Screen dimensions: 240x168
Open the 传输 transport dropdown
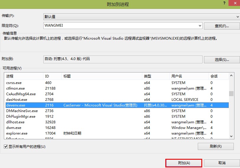[142, 17]
